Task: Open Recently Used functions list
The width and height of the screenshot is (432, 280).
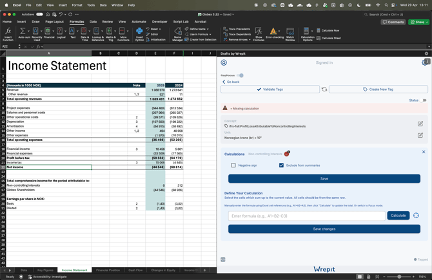Action: coord(36,34)
